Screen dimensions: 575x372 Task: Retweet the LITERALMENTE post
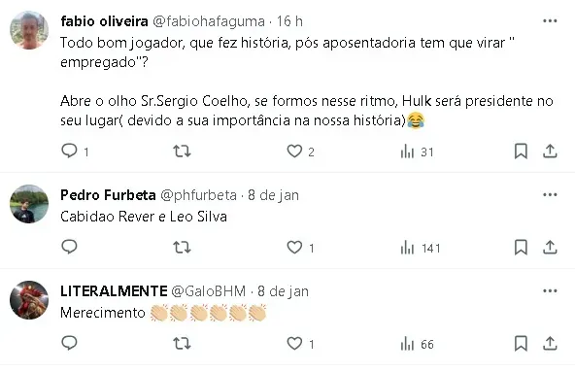[182, 344]
